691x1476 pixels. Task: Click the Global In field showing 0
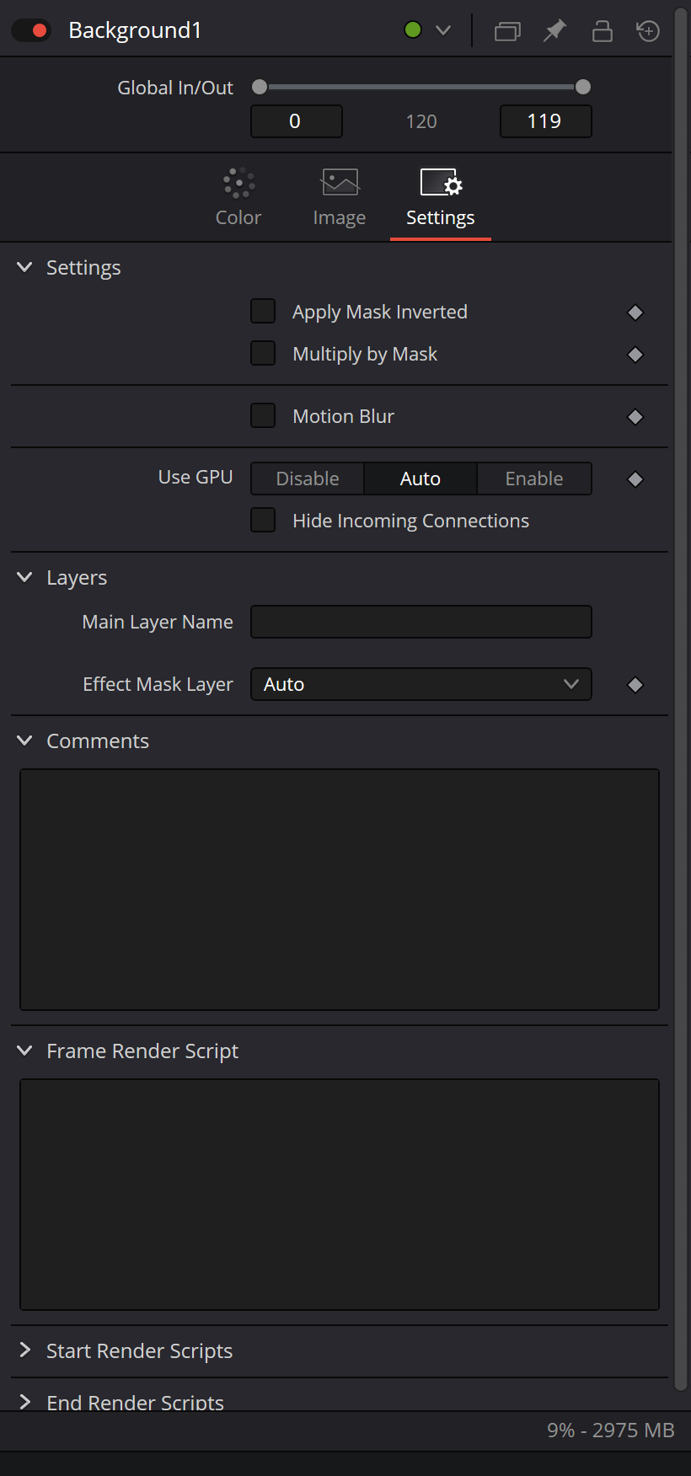(297, 121)
